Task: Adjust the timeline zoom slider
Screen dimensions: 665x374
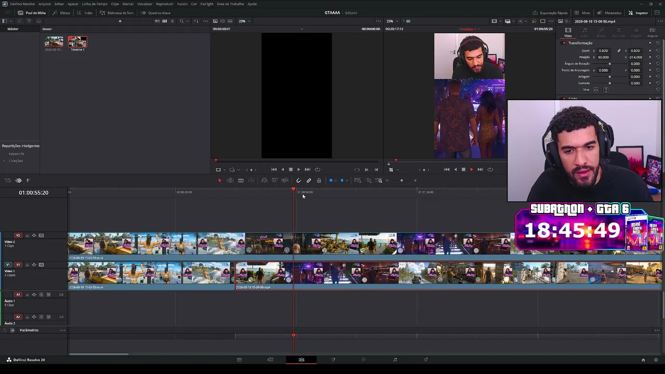Action: tap(401, 180)
